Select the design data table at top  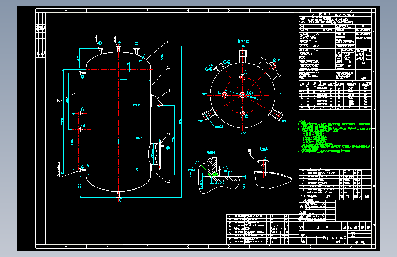[335, 47]
